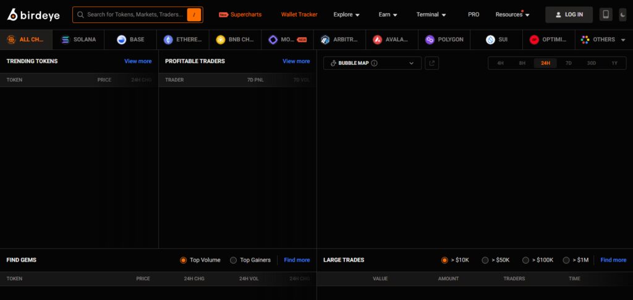The width and height of the screenshot is (633, 300).
Task: Expand the Resources menu
Action: coord(512,14)
